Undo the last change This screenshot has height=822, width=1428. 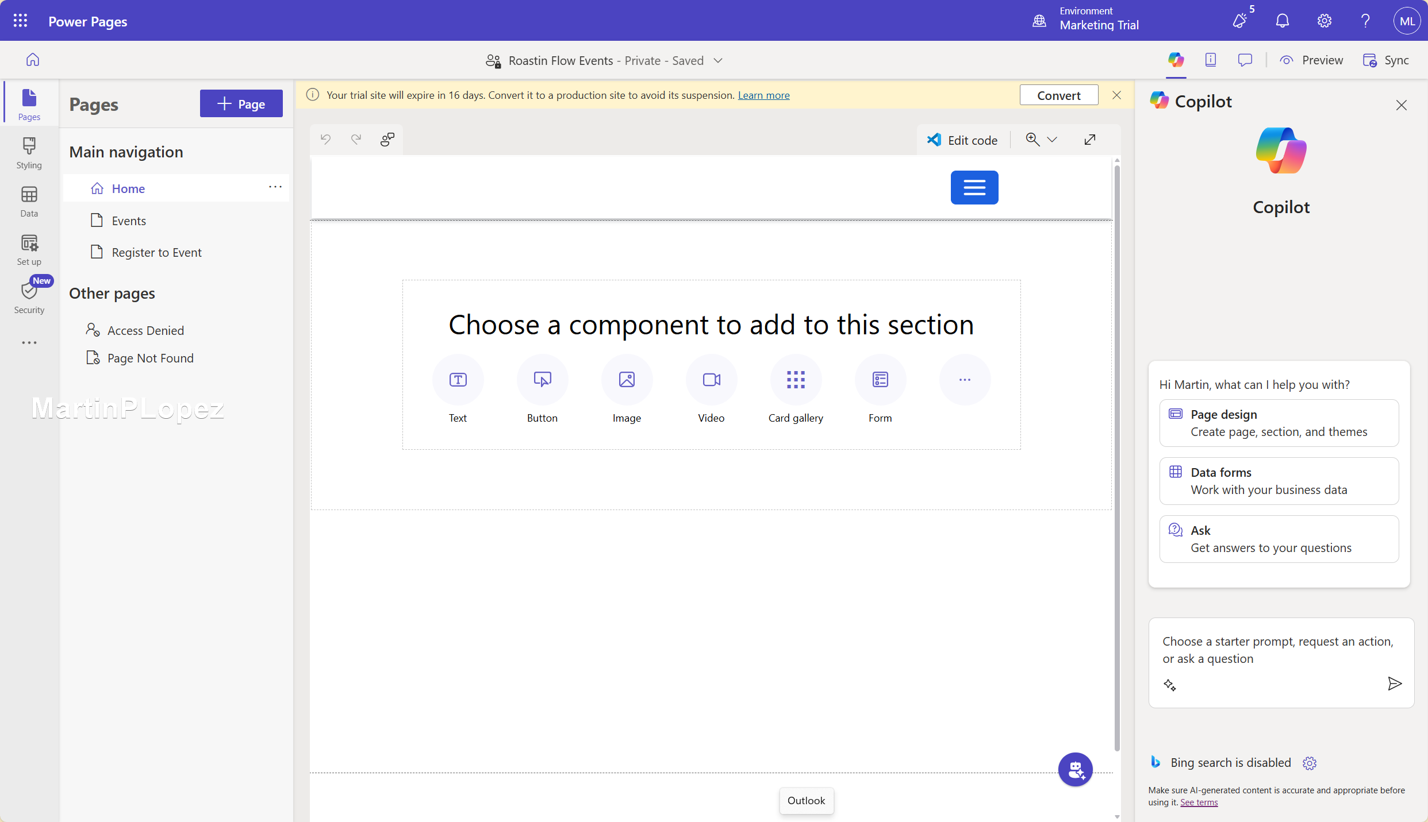(x=325, y=139)
